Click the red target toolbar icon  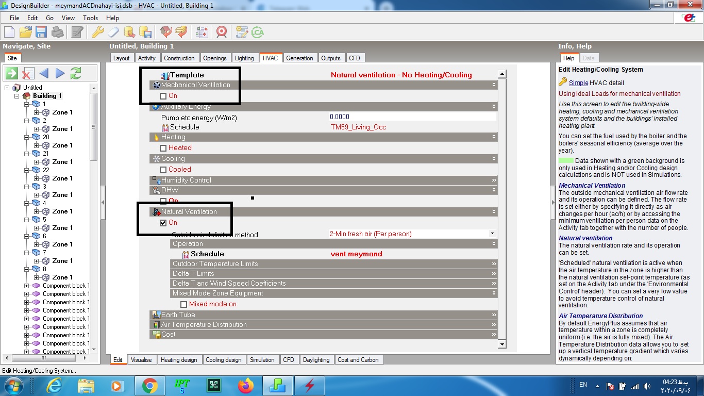pos(222,32)
